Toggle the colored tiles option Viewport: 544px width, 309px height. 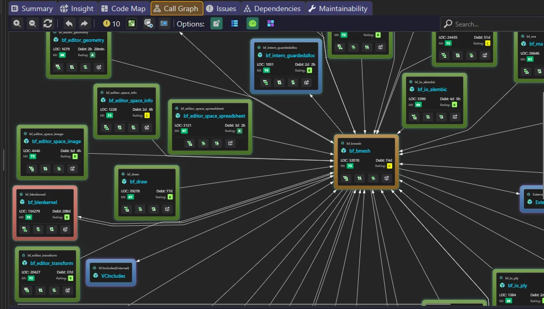tap(271, 23)
